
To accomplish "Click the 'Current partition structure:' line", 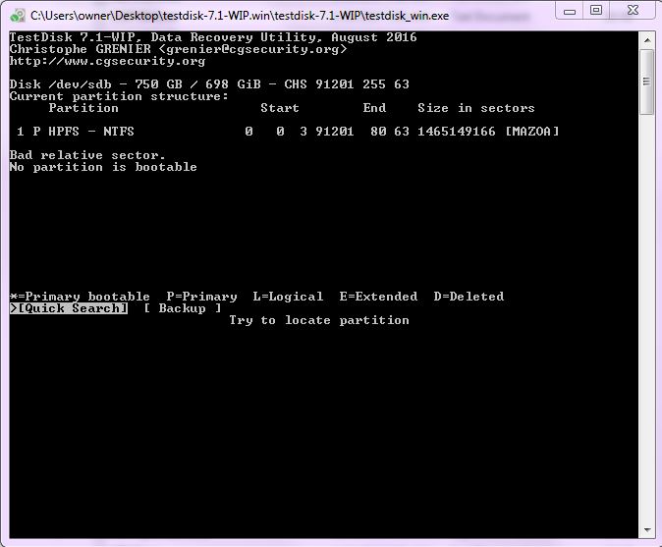I will point(119,96).
